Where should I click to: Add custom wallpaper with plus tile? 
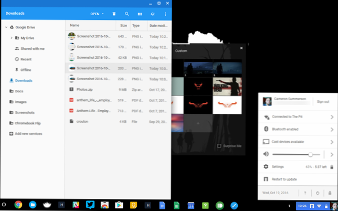(x=198, y=123)
